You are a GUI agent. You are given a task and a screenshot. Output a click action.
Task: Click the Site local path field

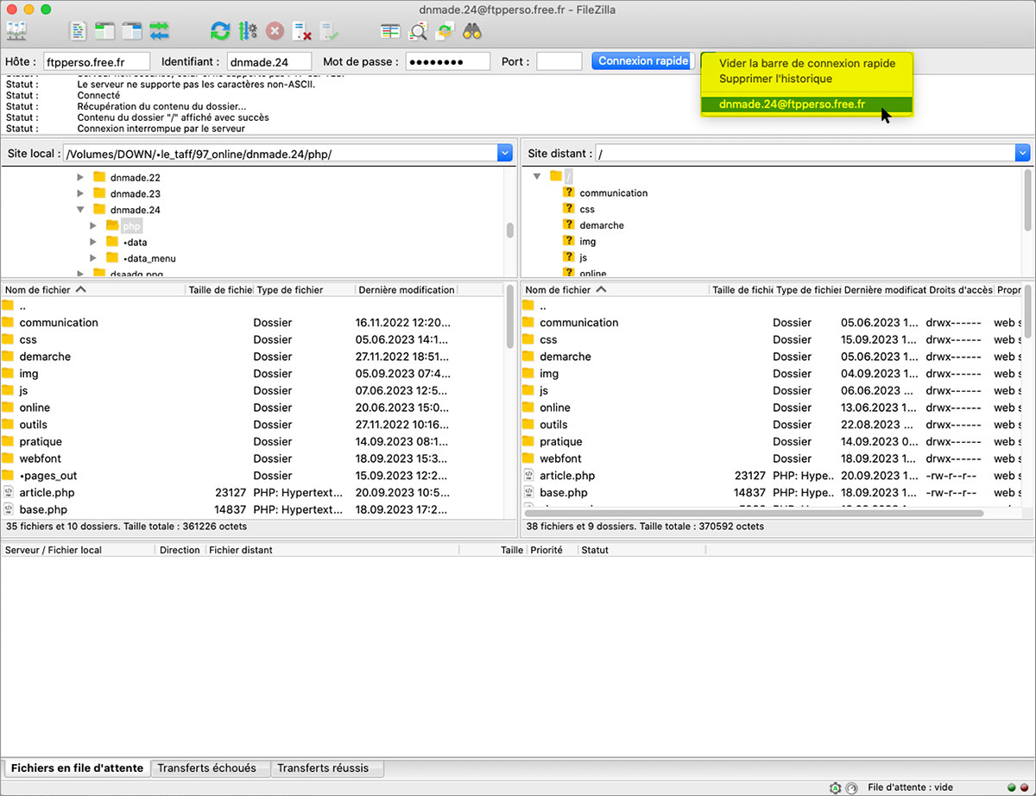tap(281, 153)
